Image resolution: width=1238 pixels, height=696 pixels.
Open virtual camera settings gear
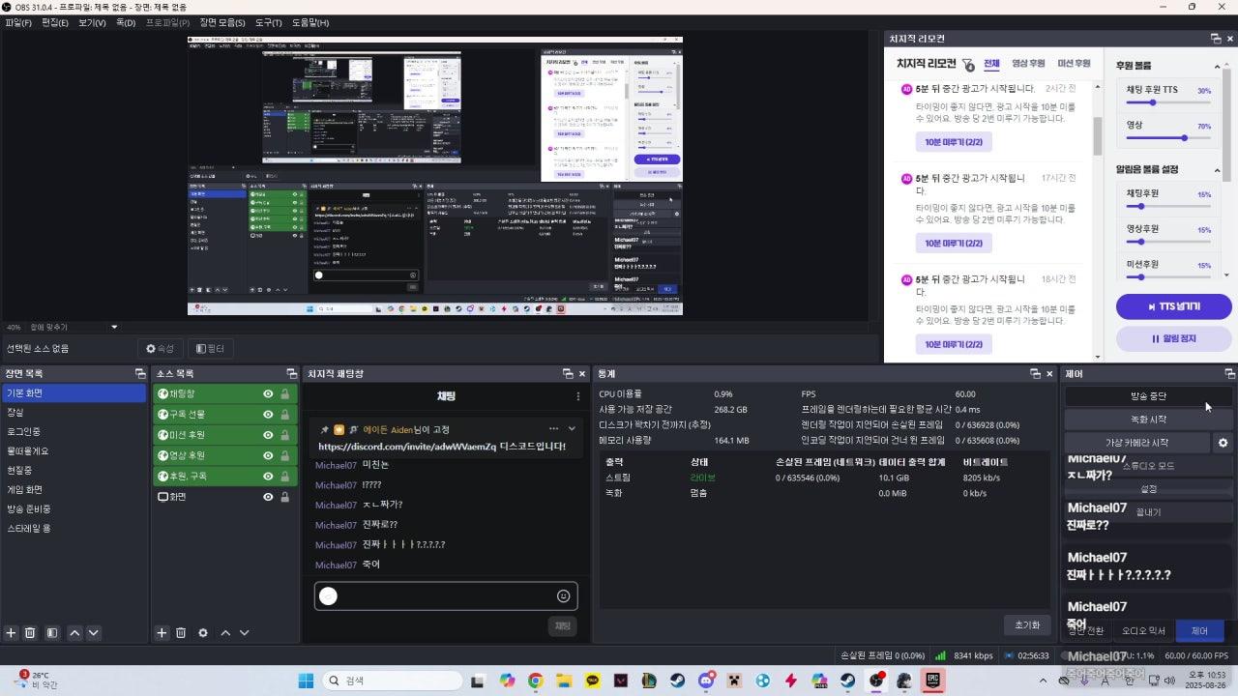point(1223,443)
